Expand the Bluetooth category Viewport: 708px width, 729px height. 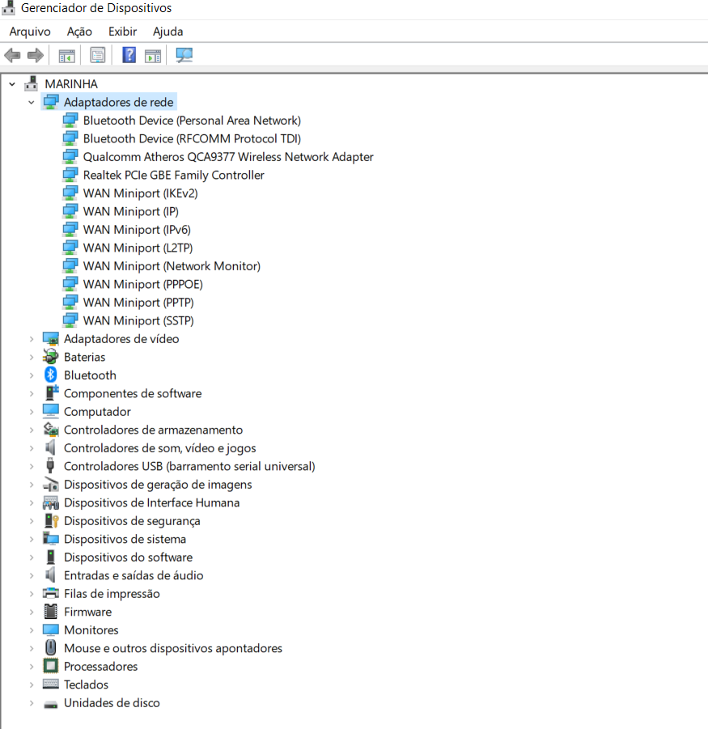coord(31,375)
